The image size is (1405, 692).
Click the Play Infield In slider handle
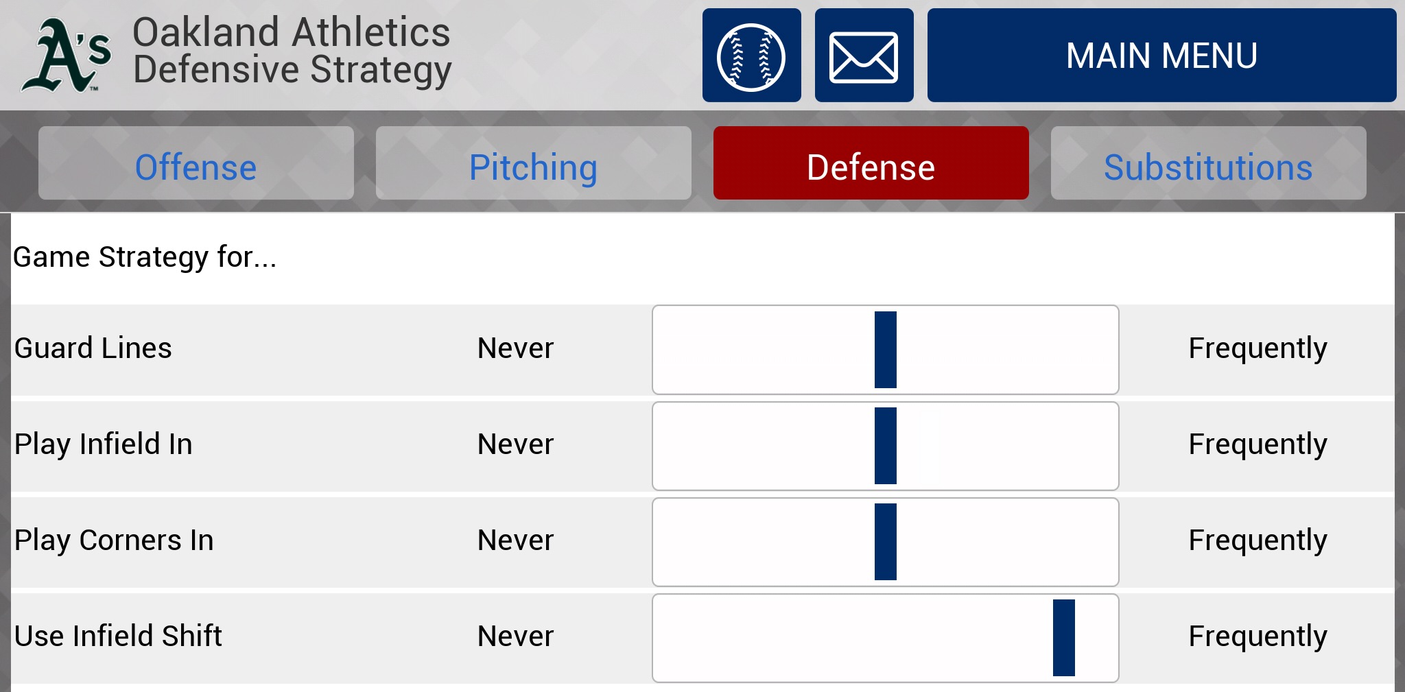click(885, 446)
